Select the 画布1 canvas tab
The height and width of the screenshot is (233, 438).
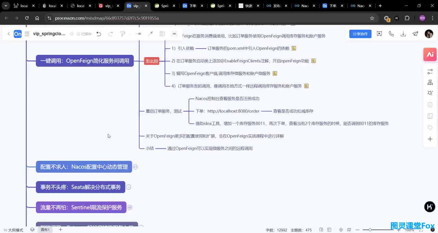(x=45, y=230)
